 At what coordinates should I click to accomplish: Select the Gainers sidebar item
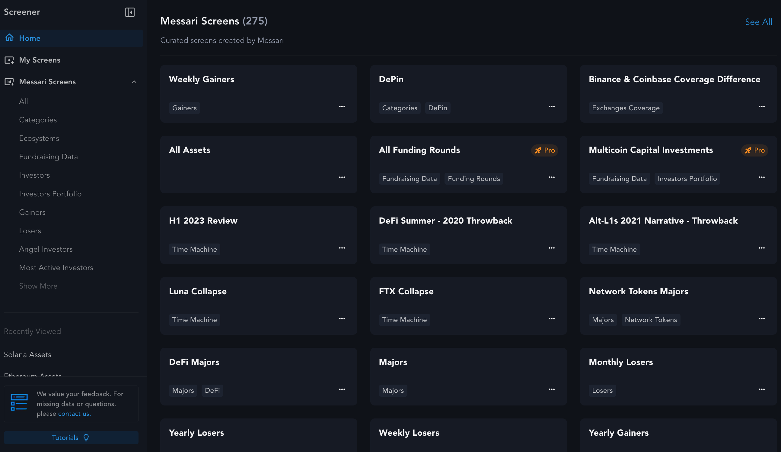(32, 212)
